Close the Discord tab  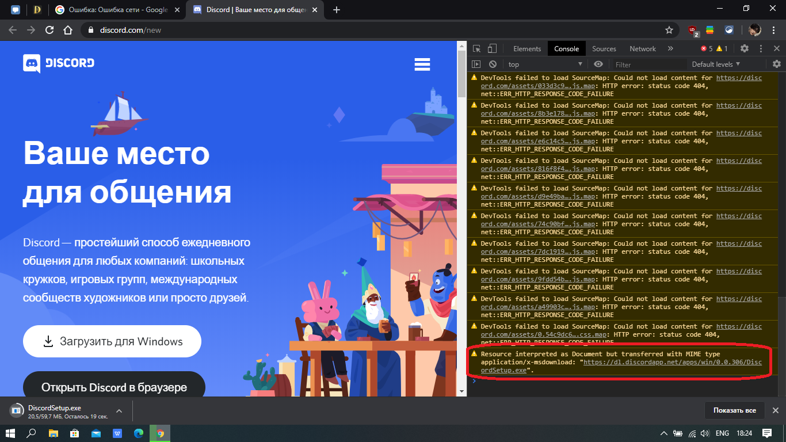pos(314,10)
